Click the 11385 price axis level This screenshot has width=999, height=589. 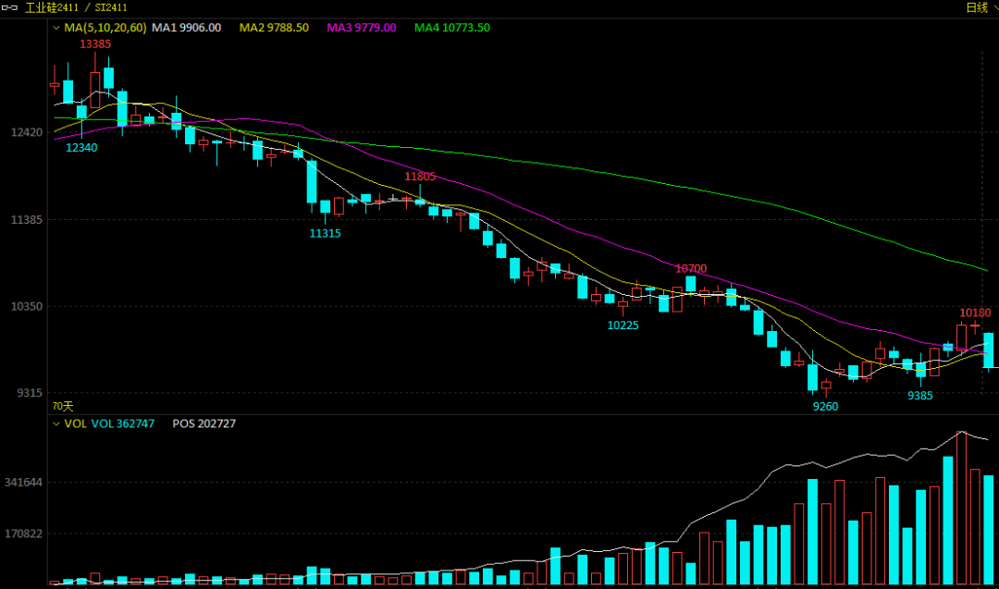coord(27,220)
